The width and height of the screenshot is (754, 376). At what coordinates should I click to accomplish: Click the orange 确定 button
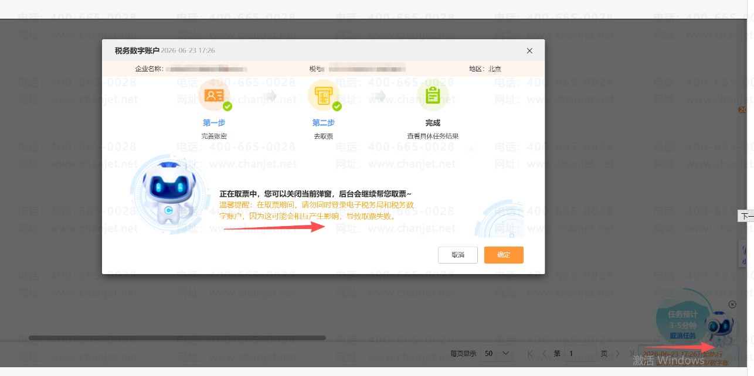click(504, 255)
